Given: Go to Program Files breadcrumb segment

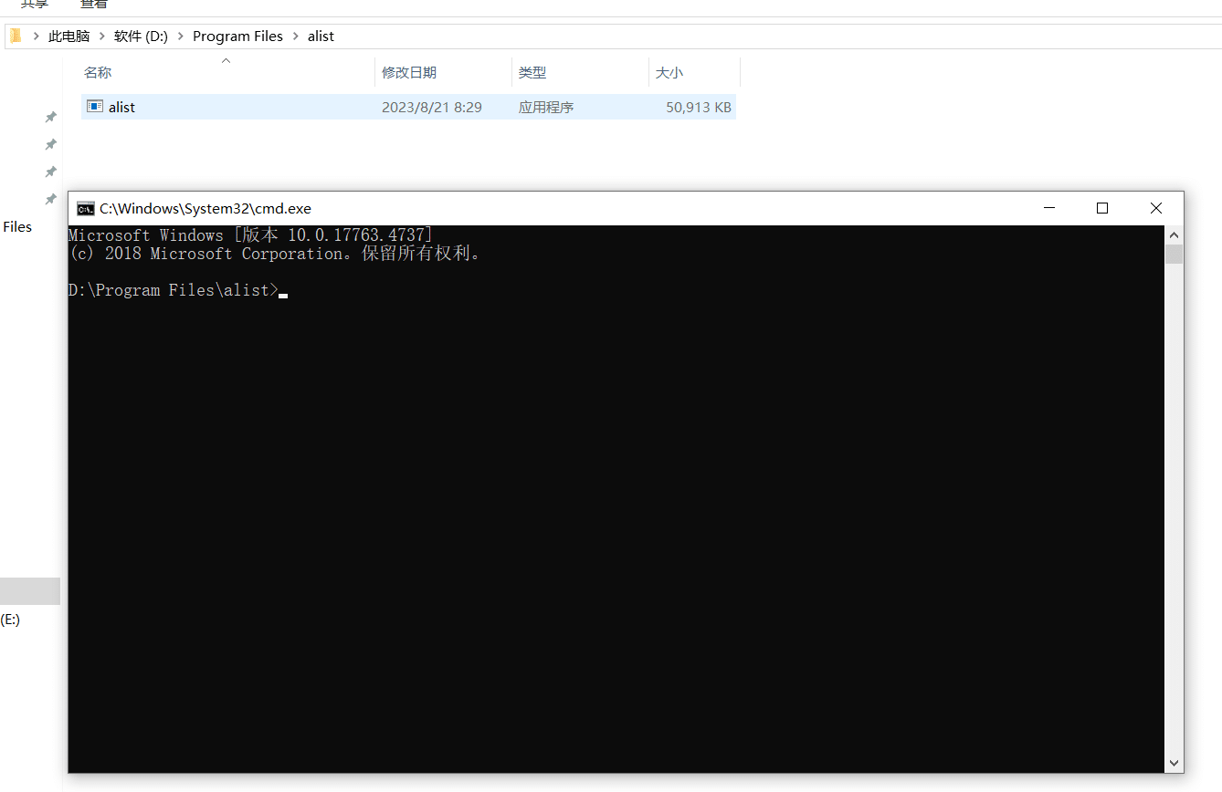Looking at the screenshot, I should (237, 36).
